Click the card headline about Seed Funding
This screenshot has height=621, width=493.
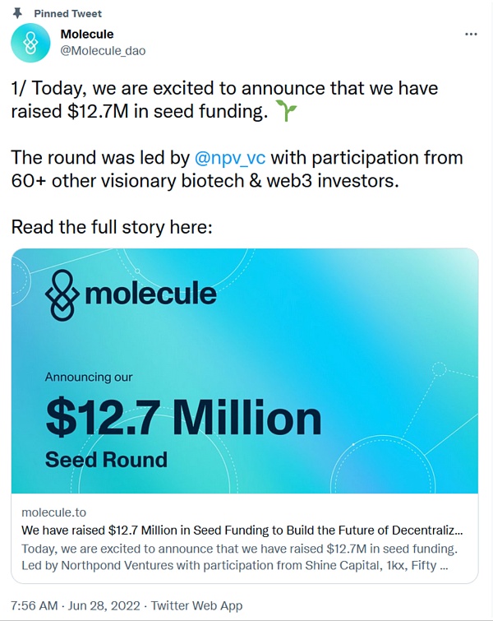click(x=242, y=531)
